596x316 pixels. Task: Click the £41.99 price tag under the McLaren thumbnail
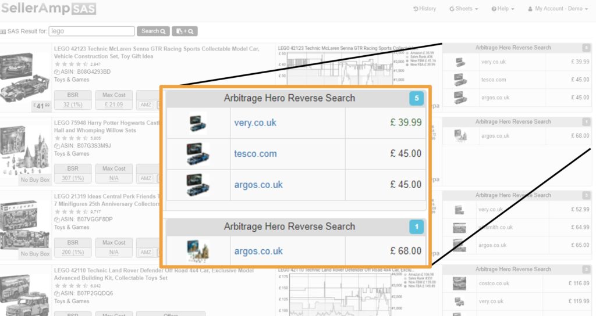pyautogui.click(x=41, y=106)
